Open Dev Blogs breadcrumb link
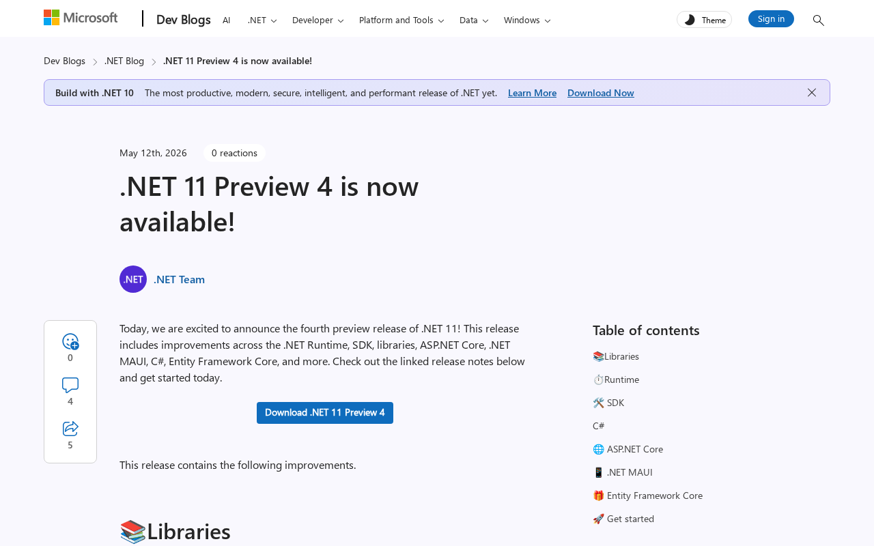This screenshot has height=546, width=874. [x=64, y=61]
